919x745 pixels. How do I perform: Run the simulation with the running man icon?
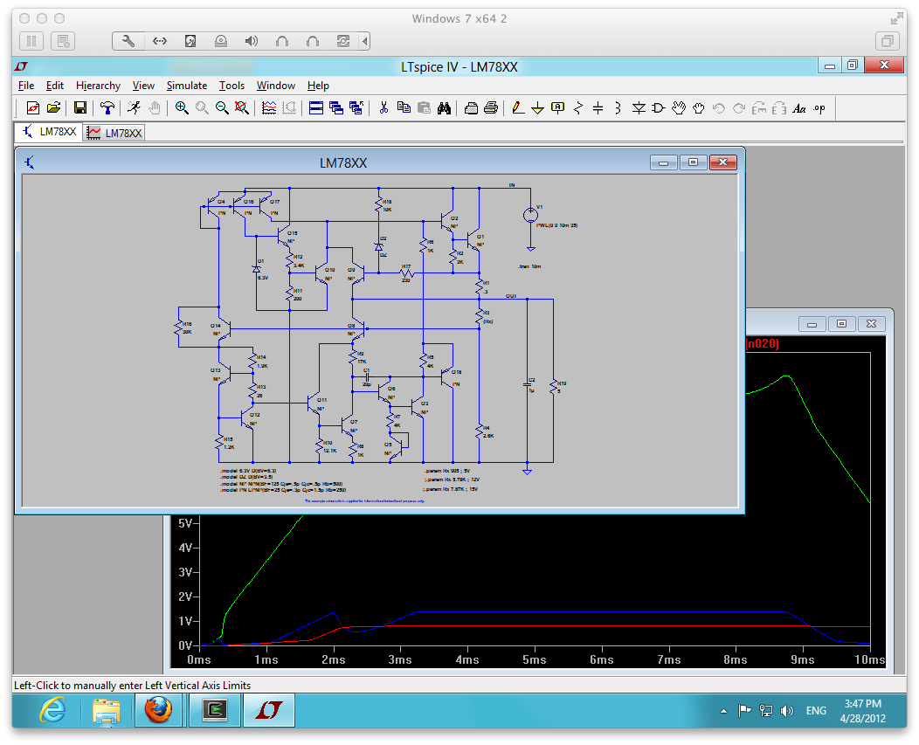click(135, 107)
